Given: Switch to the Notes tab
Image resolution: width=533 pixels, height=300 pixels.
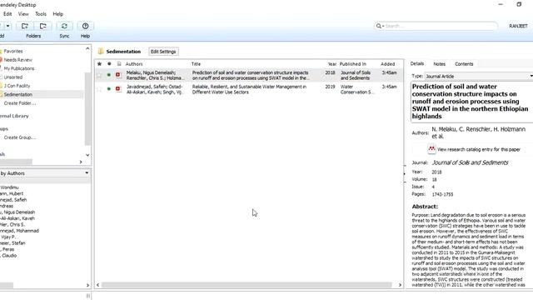Looking at the screenshot, I should [x=439, y=64].
